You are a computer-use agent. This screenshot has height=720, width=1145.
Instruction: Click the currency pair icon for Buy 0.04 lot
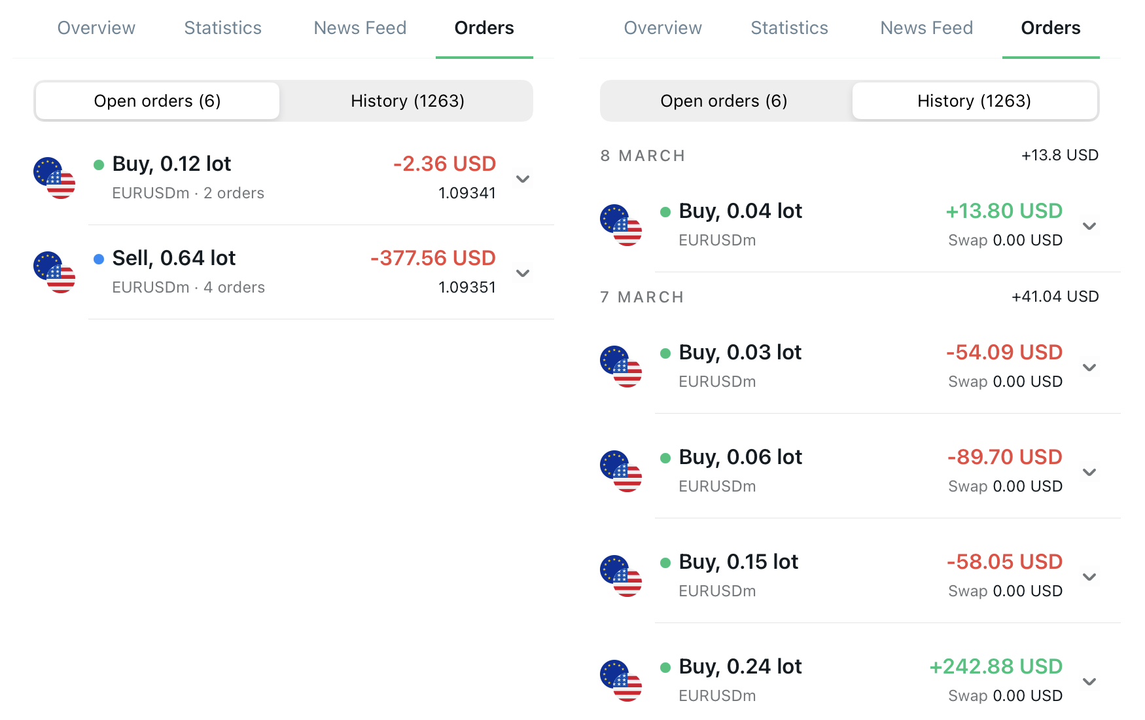(621, 225)
